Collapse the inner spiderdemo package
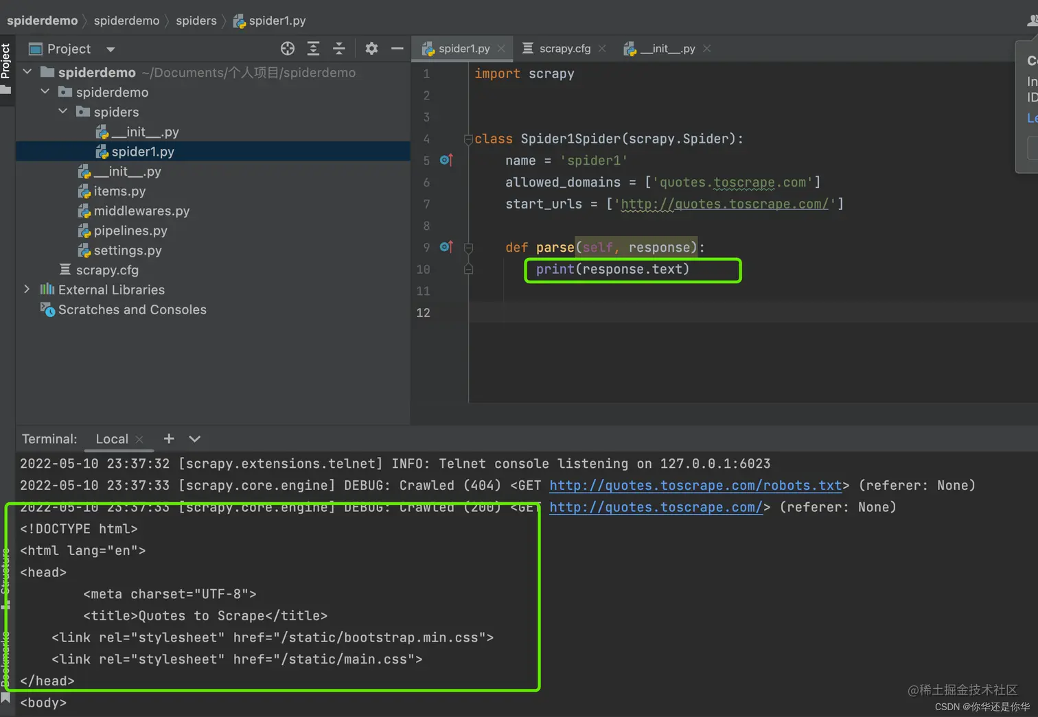Viewport: 1038px width, 717px height. [45, 91]
